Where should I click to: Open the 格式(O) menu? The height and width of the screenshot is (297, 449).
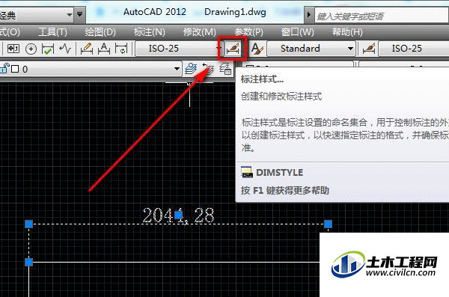coord(10,31)
